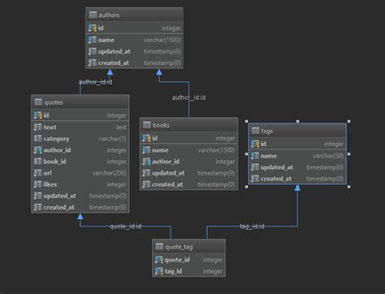Click primary key icon of authors id
The width and height of the screenshot is (385, 294).
click(93, 28)
